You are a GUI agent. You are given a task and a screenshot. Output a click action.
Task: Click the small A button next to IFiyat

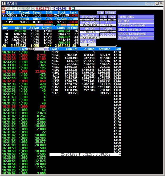tap(29, 49)
